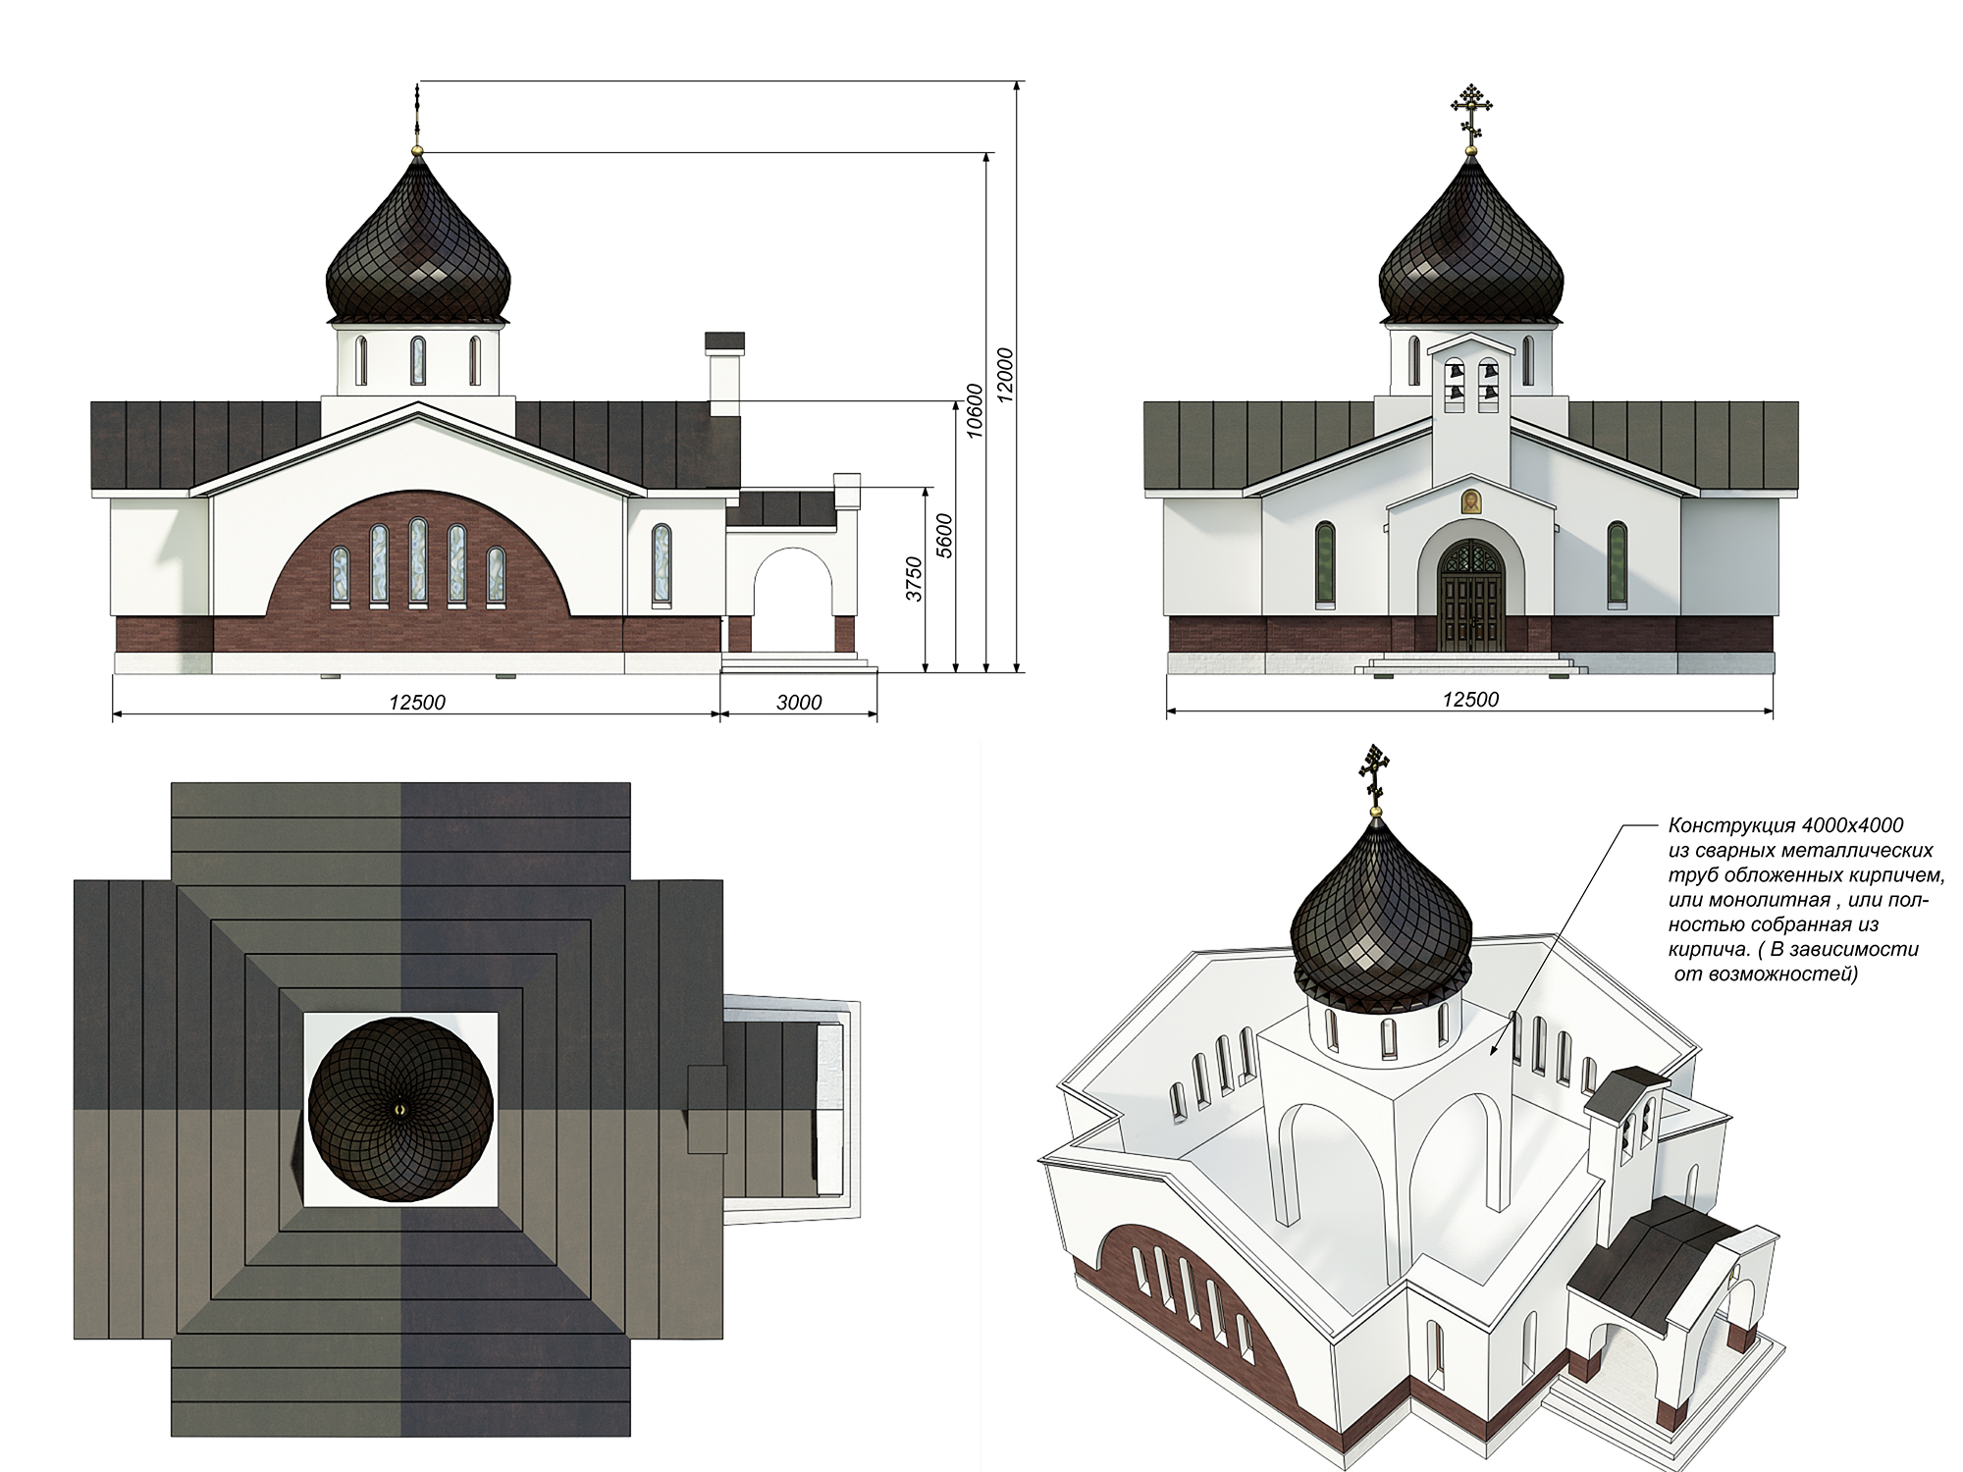
Task: Click the arched porch opening in side elevation
Action: click(x=793, y=600)
